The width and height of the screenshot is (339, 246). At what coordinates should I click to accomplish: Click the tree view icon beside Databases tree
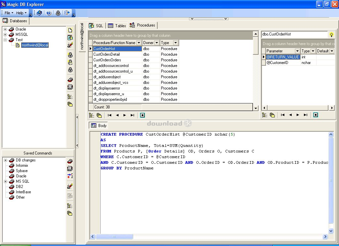[x=70, y=97]
